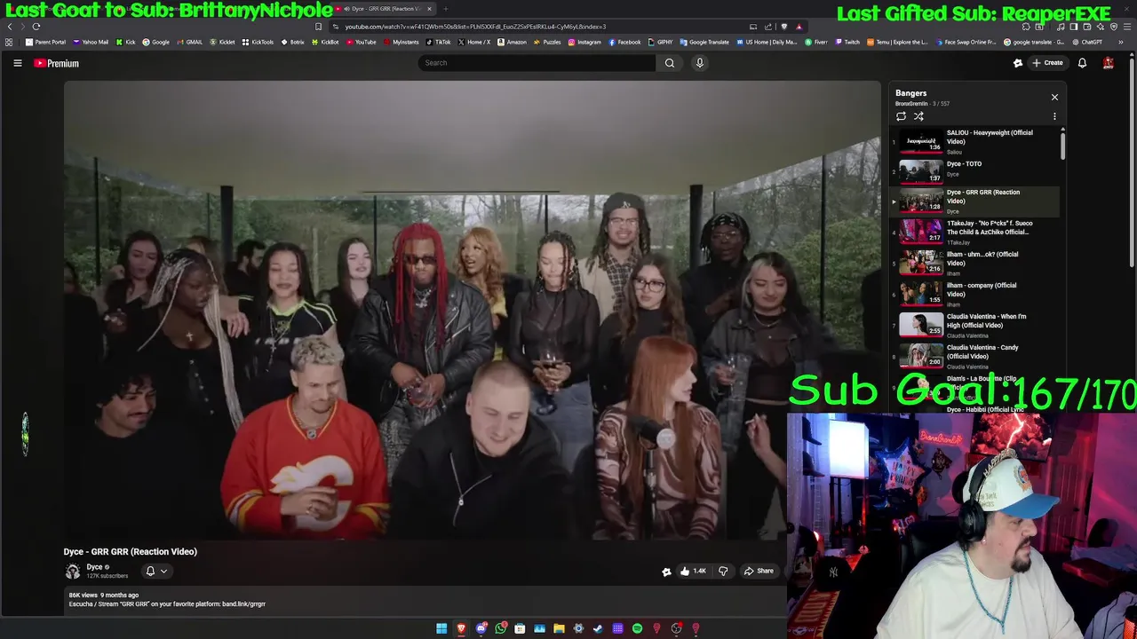1137x639 pixels.
Task: Toggle shuffle playlist in Bangers panel
Action: pos(918,116)
